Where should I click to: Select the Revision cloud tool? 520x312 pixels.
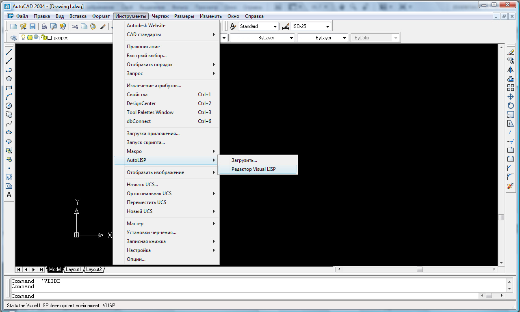[x=9, y=114]
